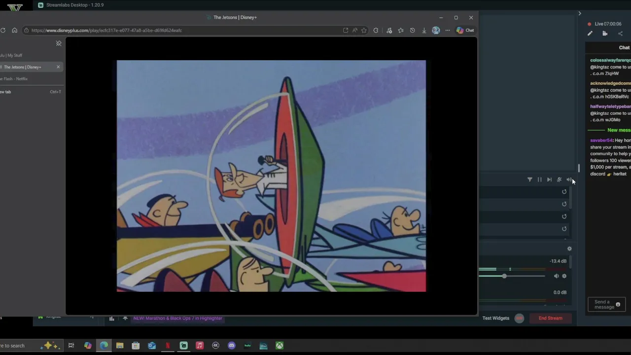Viewport: 631px width, 355px height.
Task: Open Netflix from the taskbar
Action: click(168, 346)
